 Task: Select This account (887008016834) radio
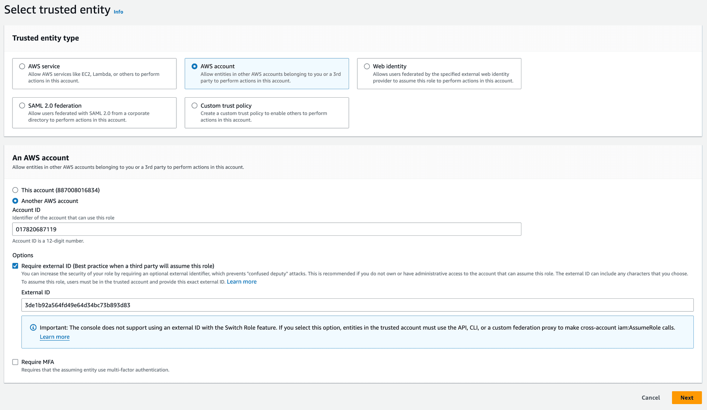15,190
